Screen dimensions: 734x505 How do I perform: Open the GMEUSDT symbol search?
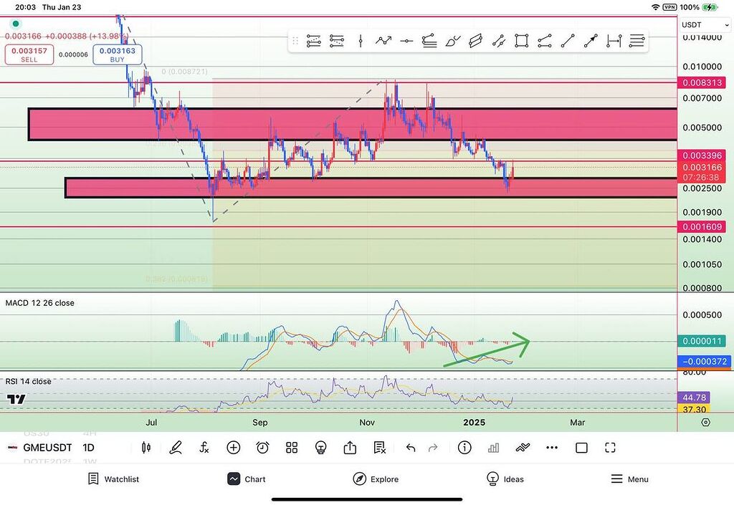47,448
